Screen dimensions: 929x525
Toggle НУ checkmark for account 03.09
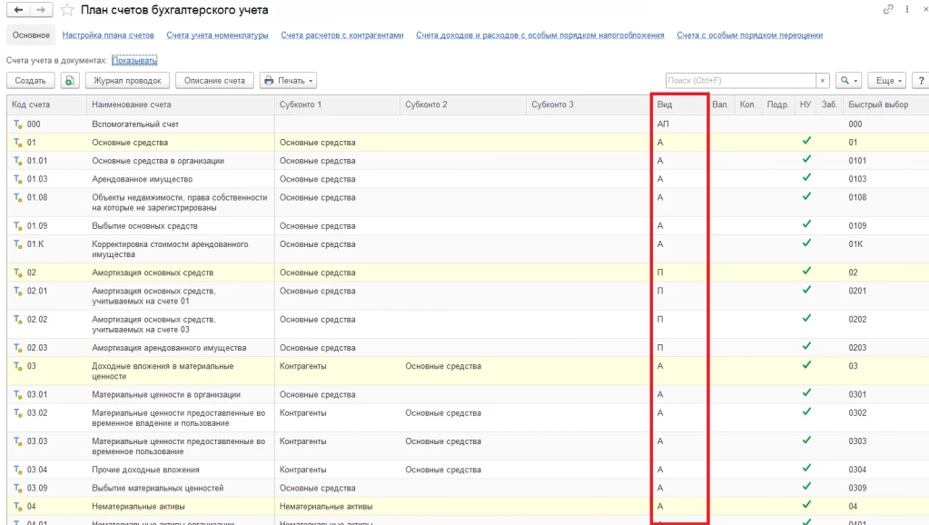pyautogui.click(x=806, y=487)
